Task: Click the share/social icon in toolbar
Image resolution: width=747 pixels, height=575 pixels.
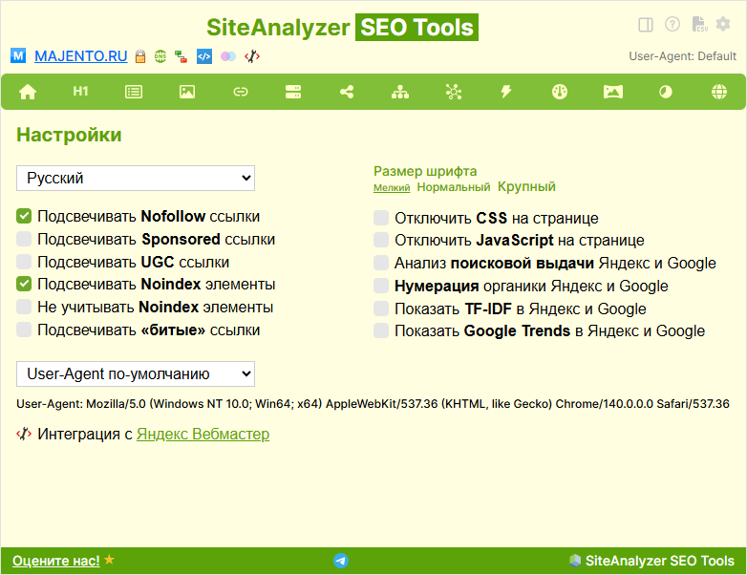Action: tap(346, 92)
